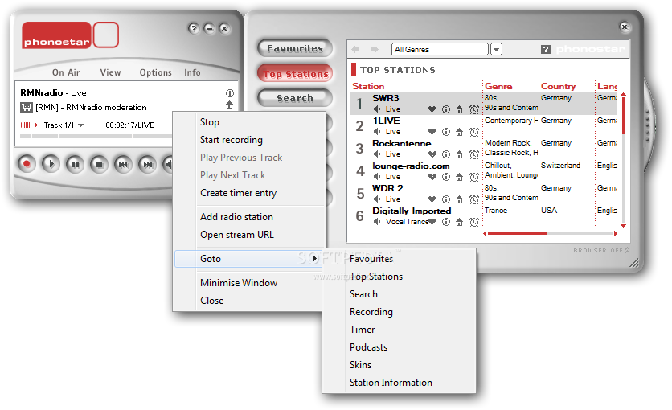Go to Station Information in submenu
The image size is (672, 410).
[391, 383]
